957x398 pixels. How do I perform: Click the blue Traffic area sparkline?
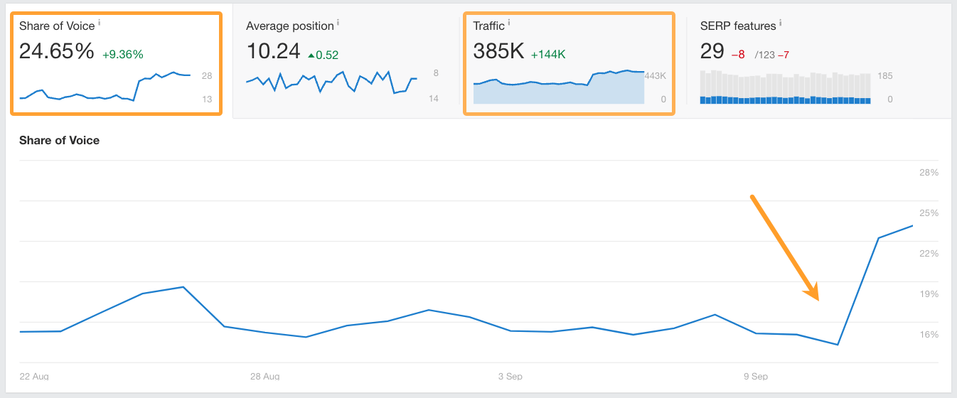(x=559, y=88)
